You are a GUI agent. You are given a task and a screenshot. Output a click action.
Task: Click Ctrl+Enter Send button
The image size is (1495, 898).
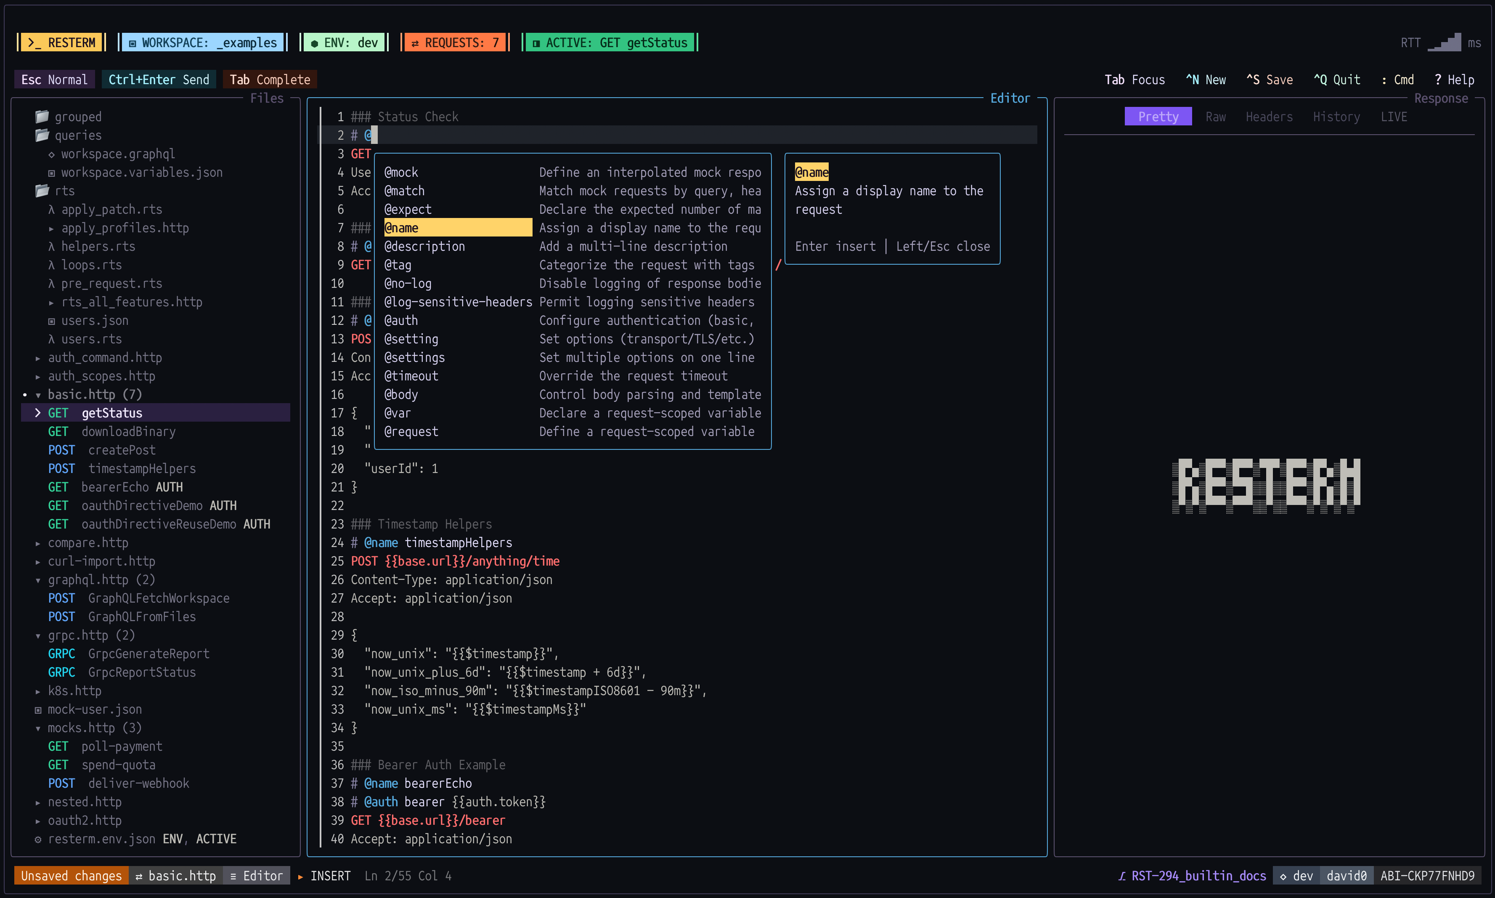(159, 79)
